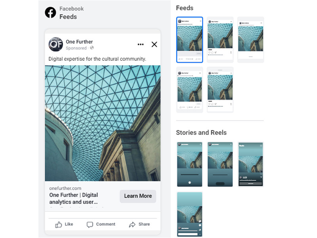This screenshot has height=238, width=317.
Task: Click the Facebook logo icon
Action: [50, 13]
